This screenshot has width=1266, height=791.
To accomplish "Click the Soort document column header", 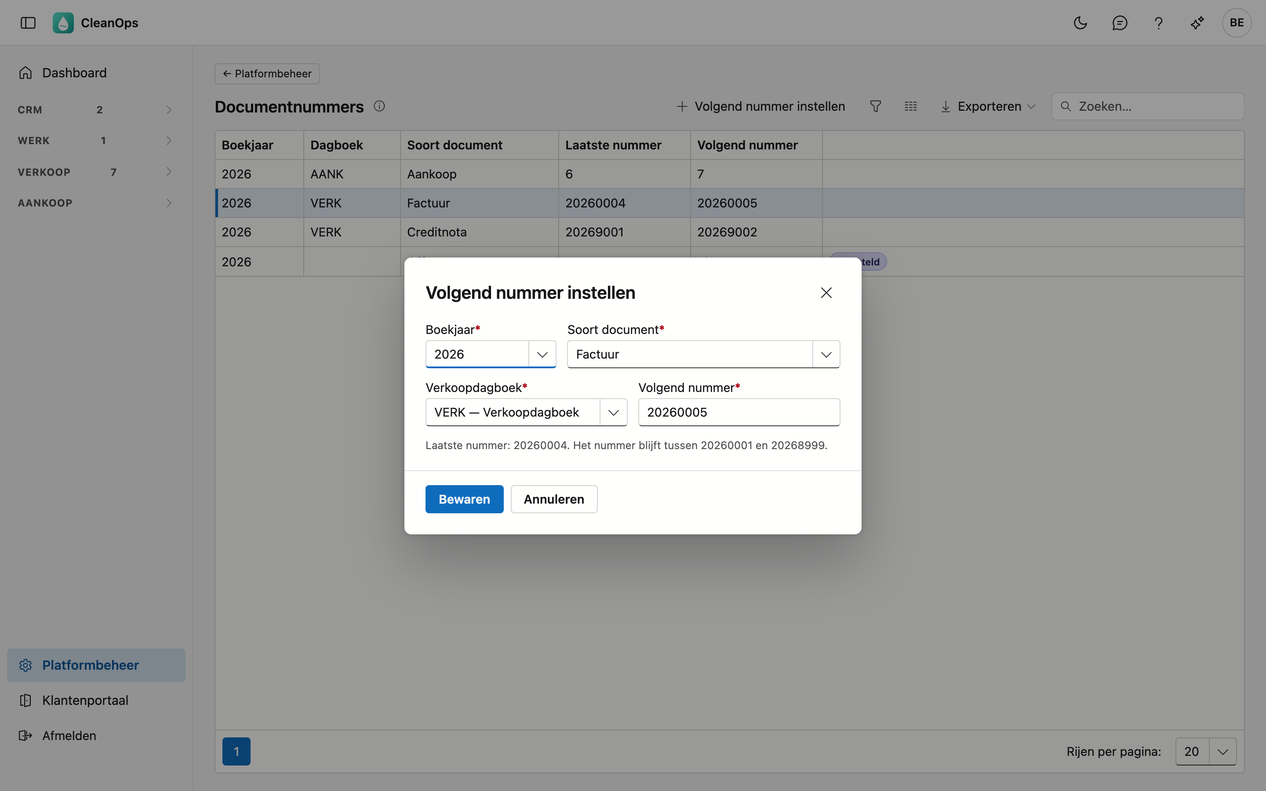I will click(479, 145).
